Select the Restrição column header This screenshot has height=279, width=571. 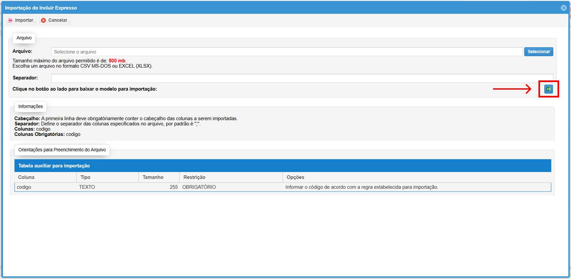click(x=194, y=177)
